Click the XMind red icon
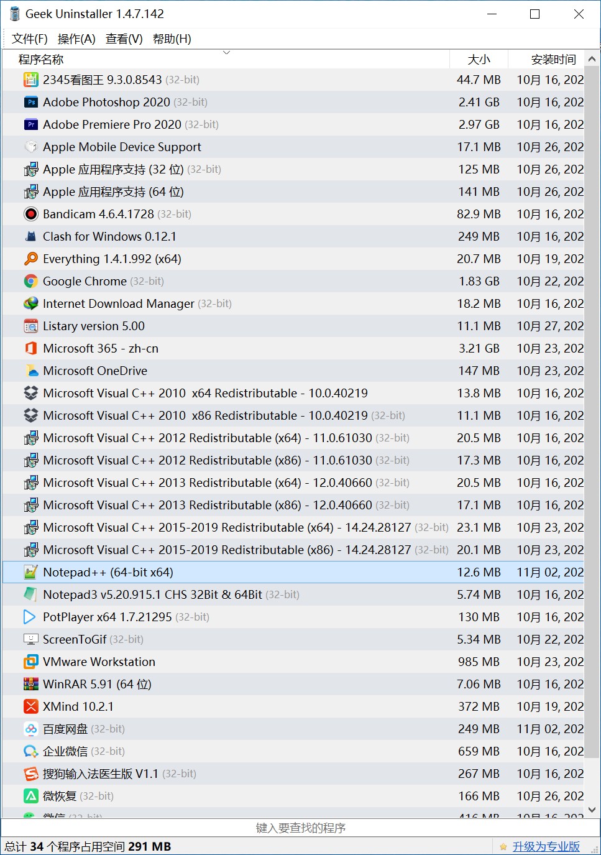Screen dimensions: 601x855 point(30,706)
